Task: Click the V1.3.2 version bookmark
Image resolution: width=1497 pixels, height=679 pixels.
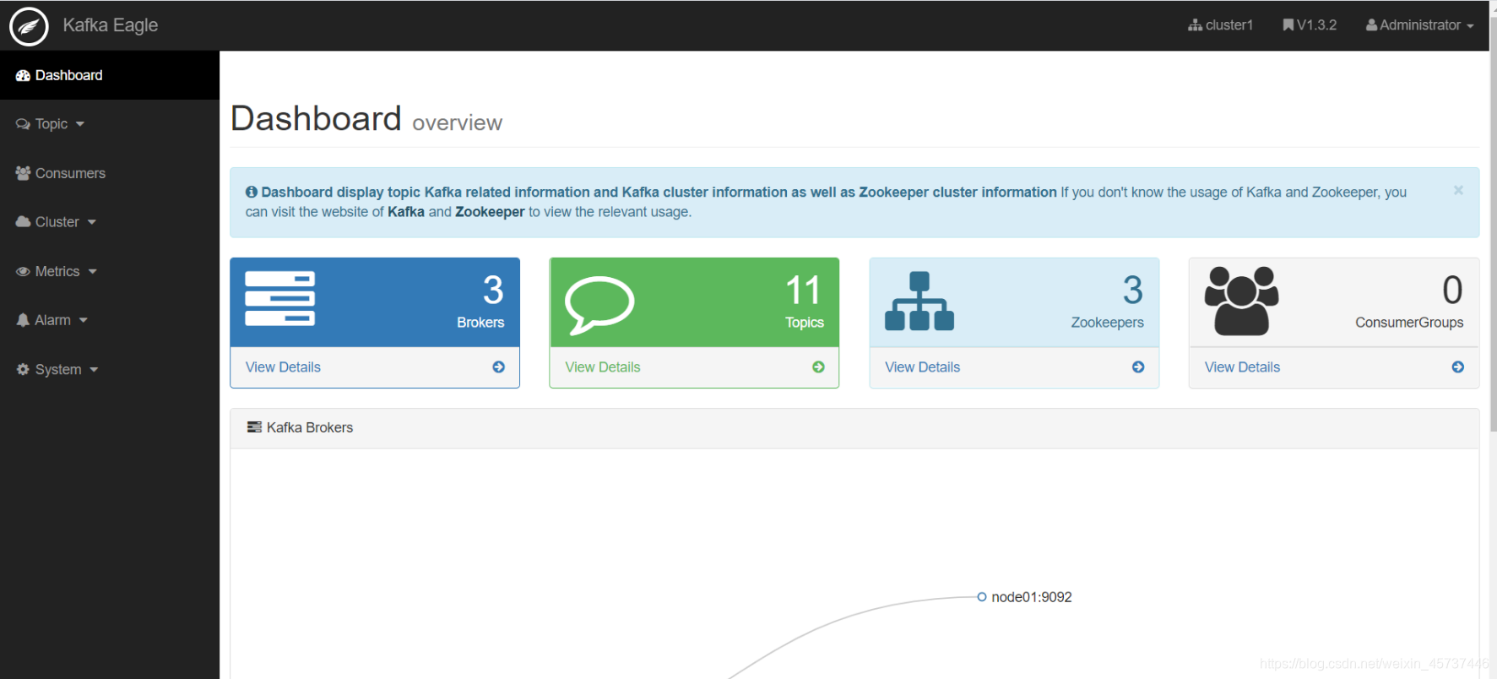Action: click(1310, 25)
